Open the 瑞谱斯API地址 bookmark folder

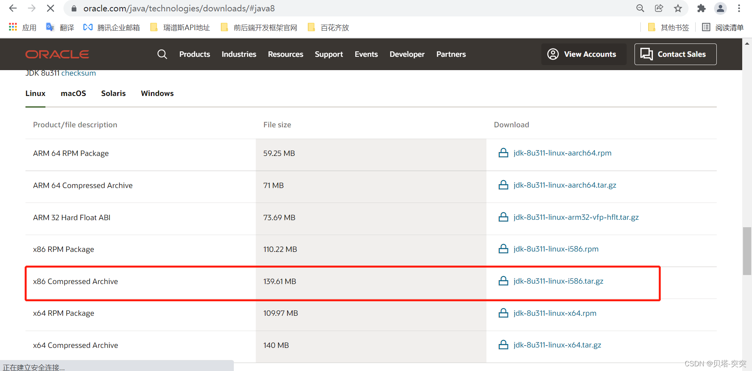[180, 27]
